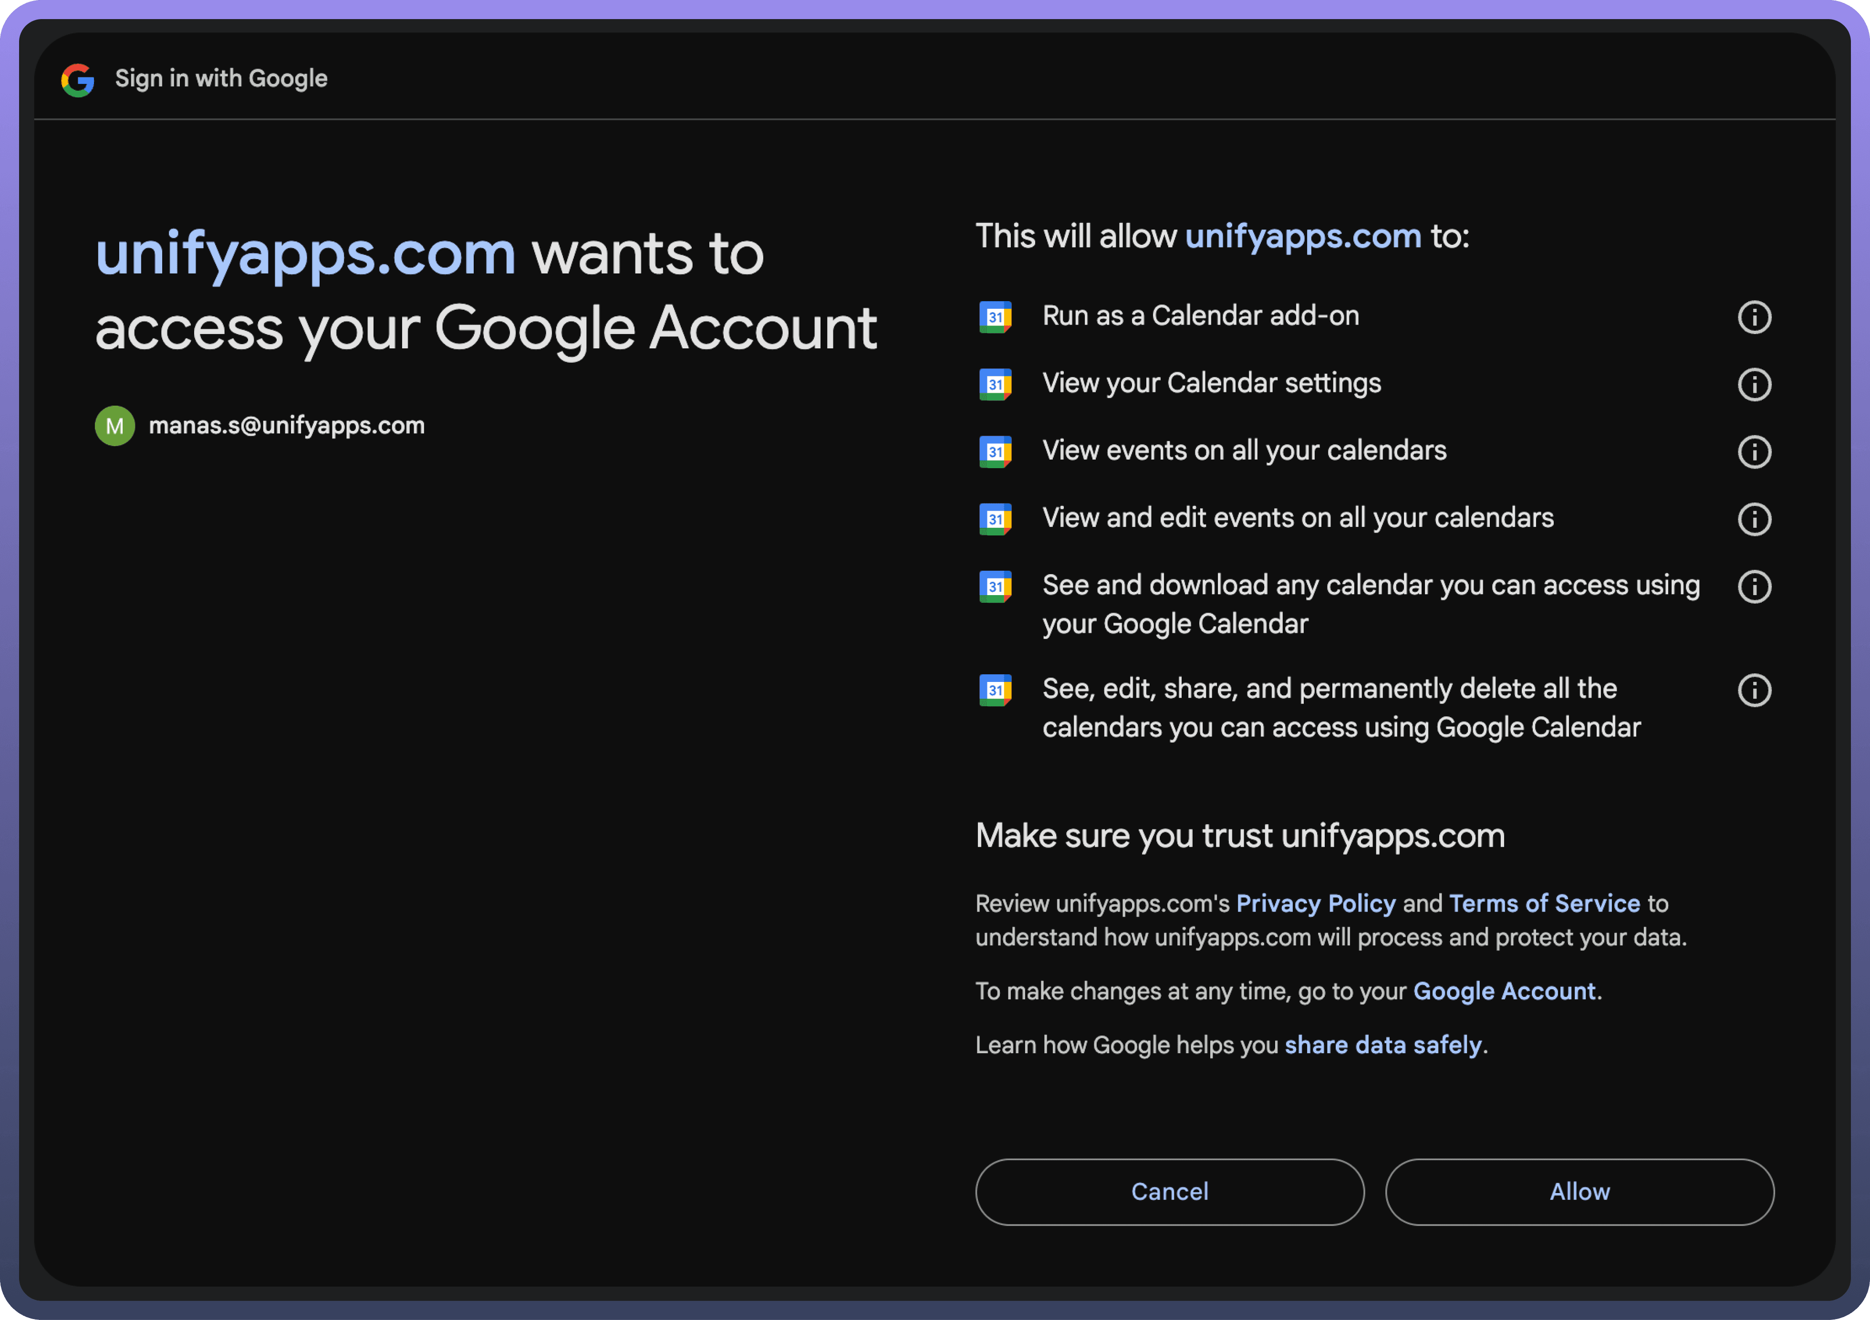The image size is (1870, 1320).
Task: Click info icon for view and edit events
Action: point(1755,519)
